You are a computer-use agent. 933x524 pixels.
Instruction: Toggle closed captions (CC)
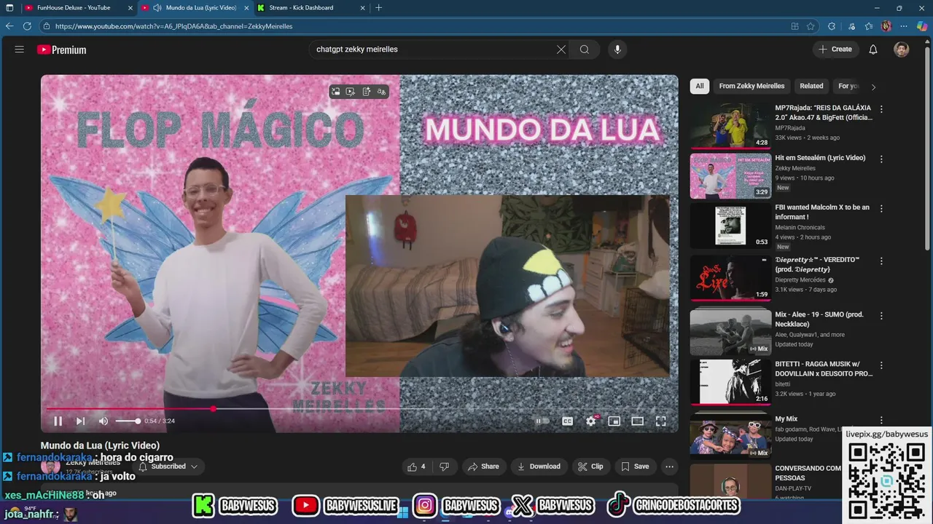point(567,421)
